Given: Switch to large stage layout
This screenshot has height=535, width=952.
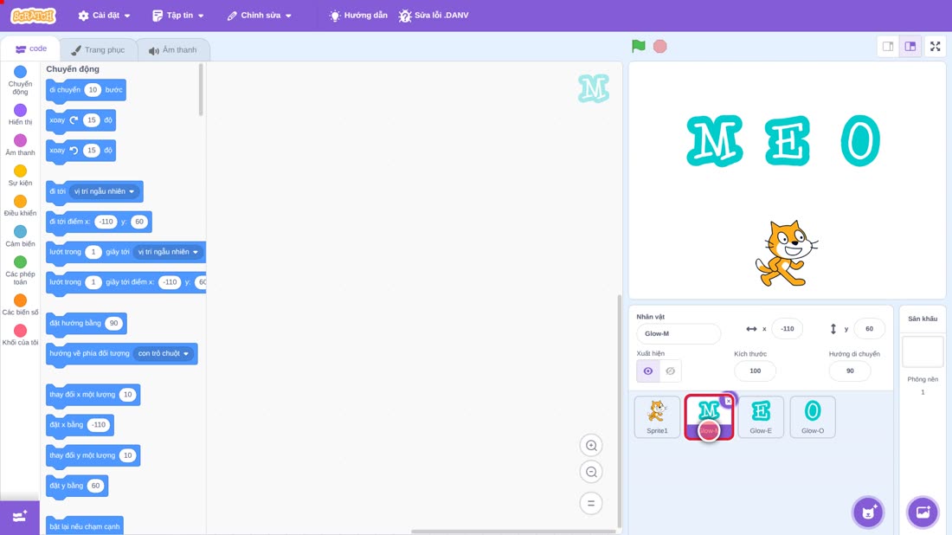Looking at the screenshot, I should point(910,46).
